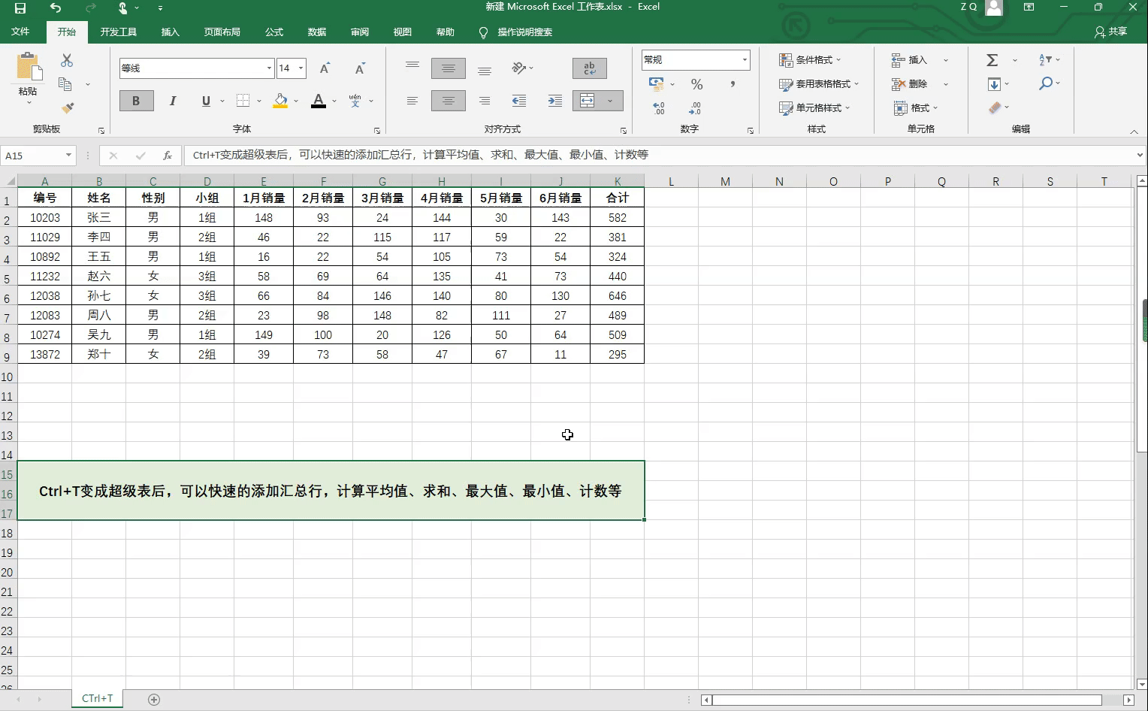Open the font size 14 dropdown
The image size is (1148, 711).
pos(301,68)
